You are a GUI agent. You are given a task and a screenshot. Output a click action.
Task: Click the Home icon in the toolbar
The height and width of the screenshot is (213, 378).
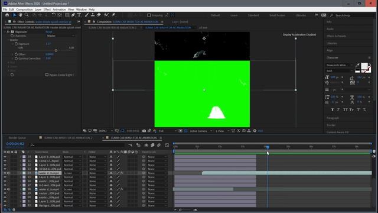tap(7, 15)
